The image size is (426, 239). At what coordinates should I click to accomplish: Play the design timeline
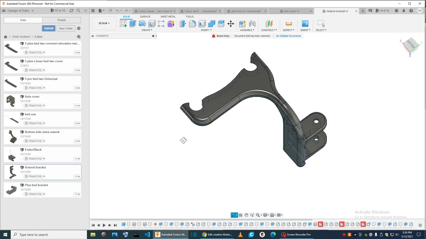[104, 225]
